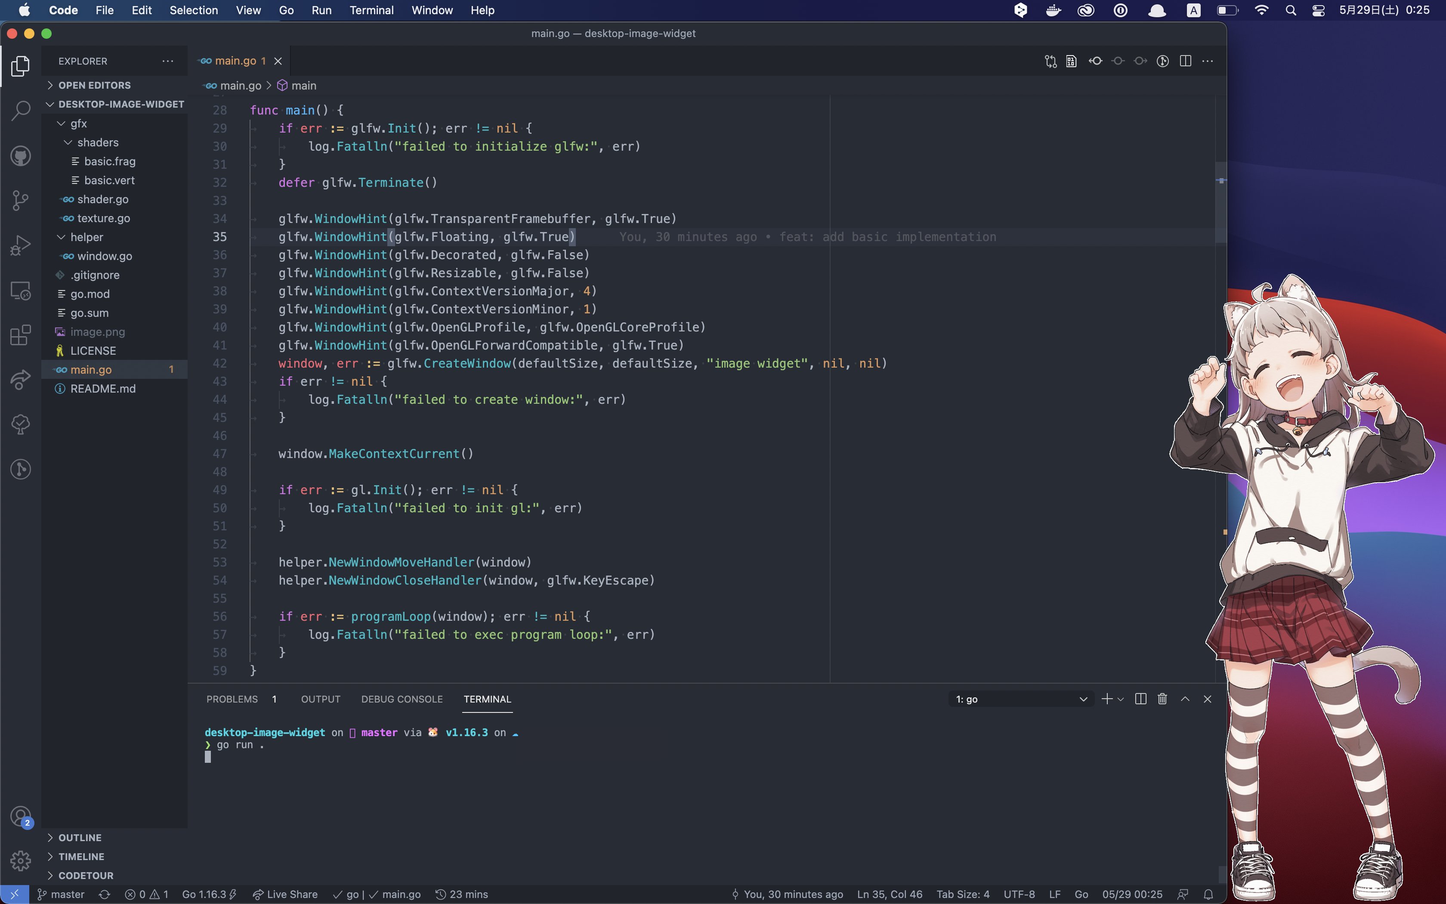Open errors and warnings count in status bar
The width and height of the screenshot is (1446, 904).
point(146,895)
